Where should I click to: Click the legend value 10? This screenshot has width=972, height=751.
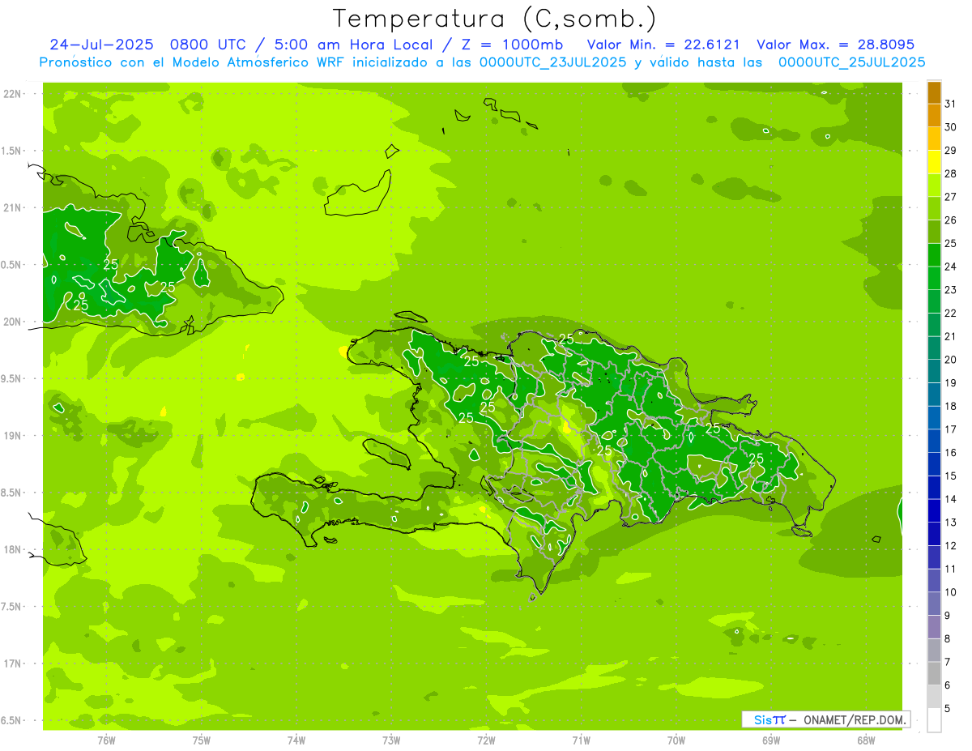coord(951,592)
